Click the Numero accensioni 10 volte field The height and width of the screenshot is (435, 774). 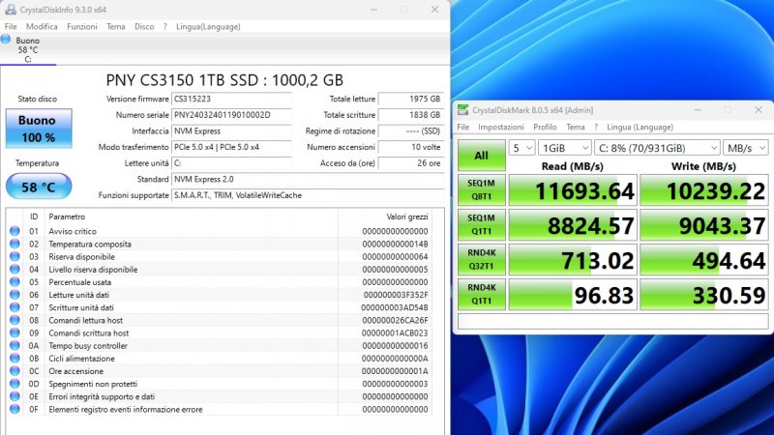pyautogui.click(x=411, y=147)
